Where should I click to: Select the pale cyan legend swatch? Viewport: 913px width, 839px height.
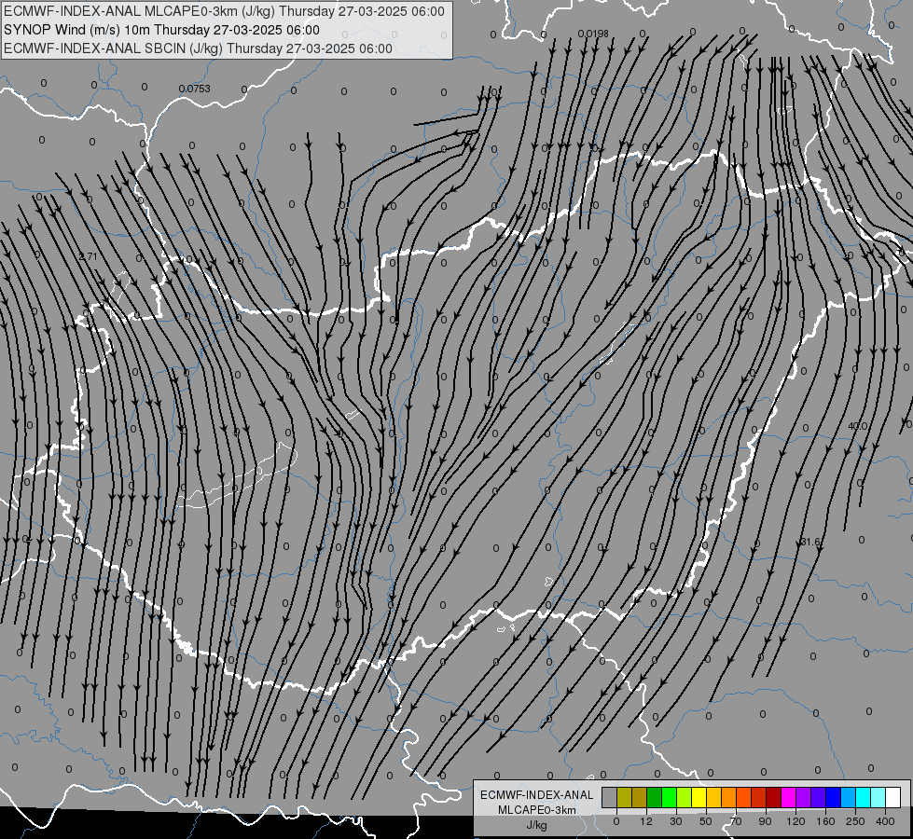click(878, 797)
